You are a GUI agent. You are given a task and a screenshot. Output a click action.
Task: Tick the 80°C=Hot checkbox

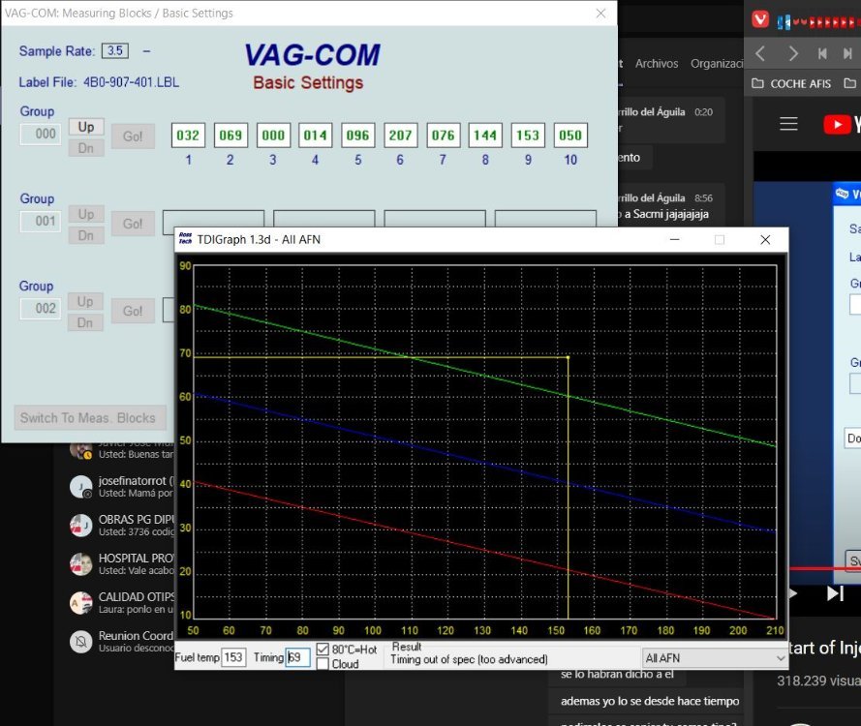tap(323, 650)
